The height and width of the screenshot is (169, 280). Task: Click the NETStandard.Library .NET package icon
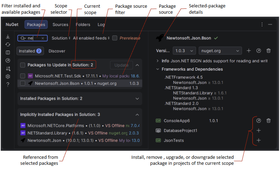click(23, 133)
